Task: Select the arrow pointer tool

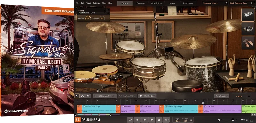Action: (77, 96)
